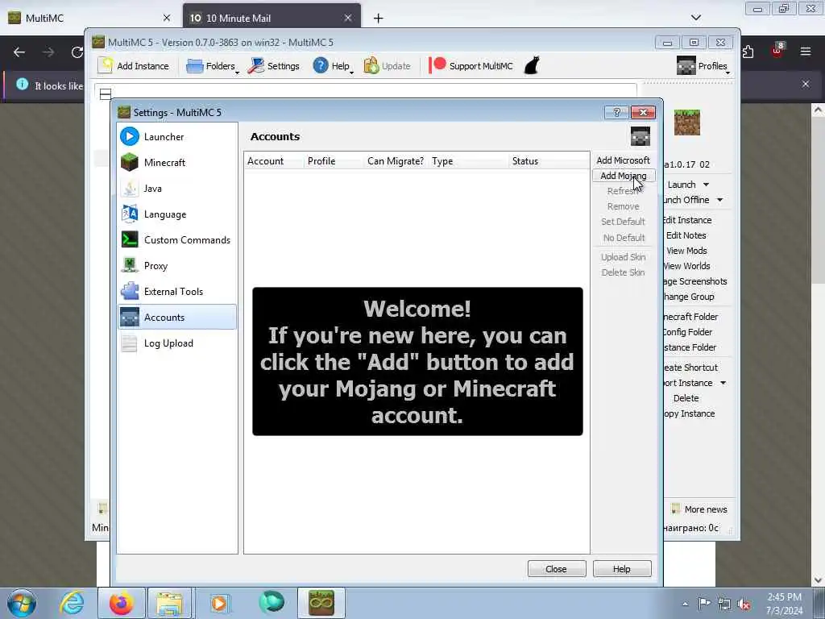Sort accounts by Account column header
Image resolution: width=825 pixels, height=619 pixels.
(x=274, y=161)
